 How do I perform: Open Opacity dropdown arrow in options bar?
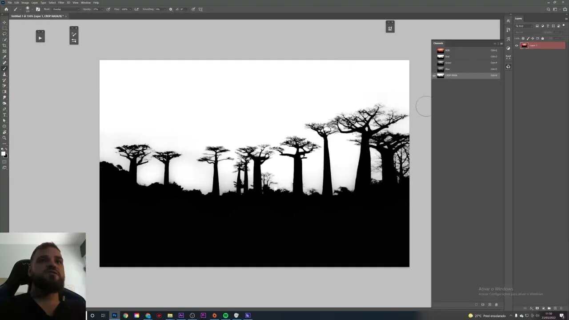[x=102, y=9]
